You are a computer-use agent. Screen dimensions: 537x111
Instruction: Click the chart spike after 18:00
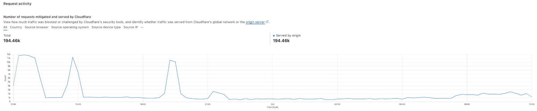(170, 60)
